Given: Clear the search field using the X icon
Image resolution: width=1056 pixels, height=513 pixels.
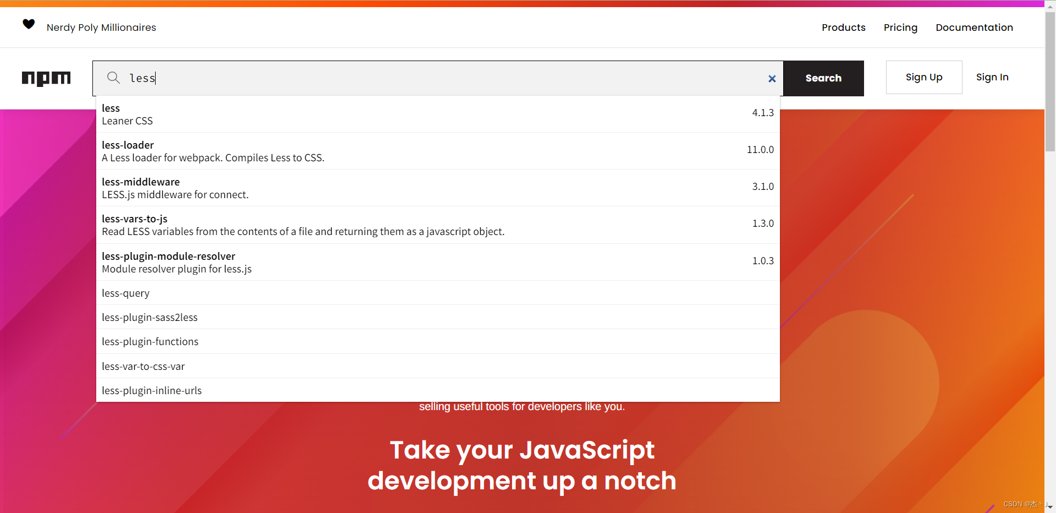Looking at the screenshot, I should click(x=772, y=79).
